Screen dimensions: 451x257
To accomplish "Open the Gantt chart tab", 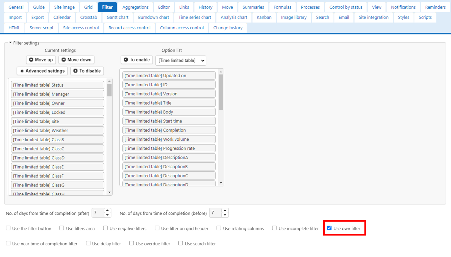I will pos(118,17).
